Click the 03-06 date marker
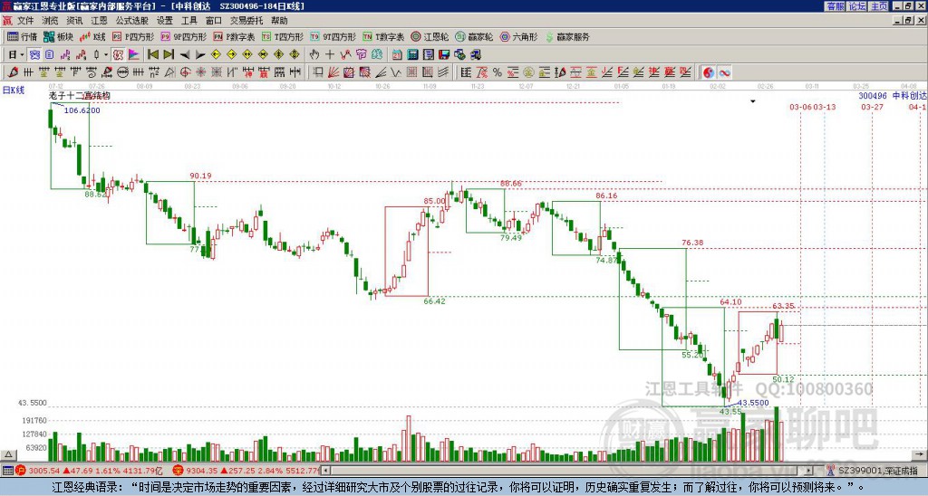Image resolution: width=928 pixels, height=496 pixels. (x=801, y=107)
